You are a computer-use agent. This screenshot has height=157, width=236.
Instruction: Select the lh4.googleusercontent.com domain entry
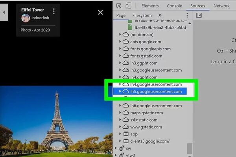[156, 84]
